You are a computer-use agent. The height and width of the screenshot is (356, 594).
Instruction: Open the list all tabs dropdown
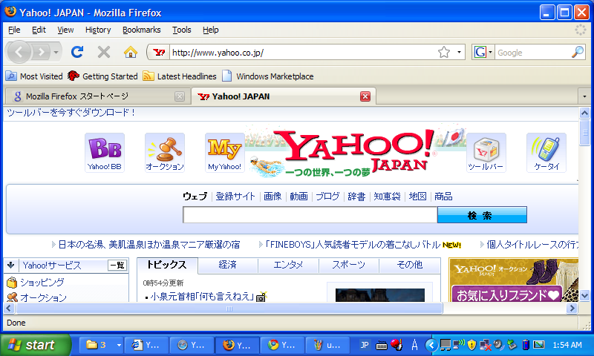584,96
